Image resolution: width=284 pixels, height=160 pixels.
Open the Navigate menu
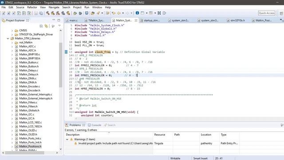click(54, 7)
